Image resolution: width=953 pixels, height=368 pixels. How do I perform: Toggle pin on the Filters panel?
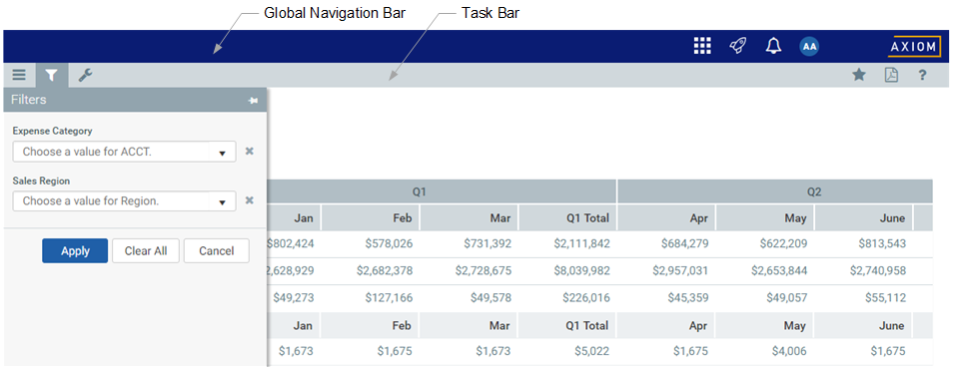tap(254, 100)
